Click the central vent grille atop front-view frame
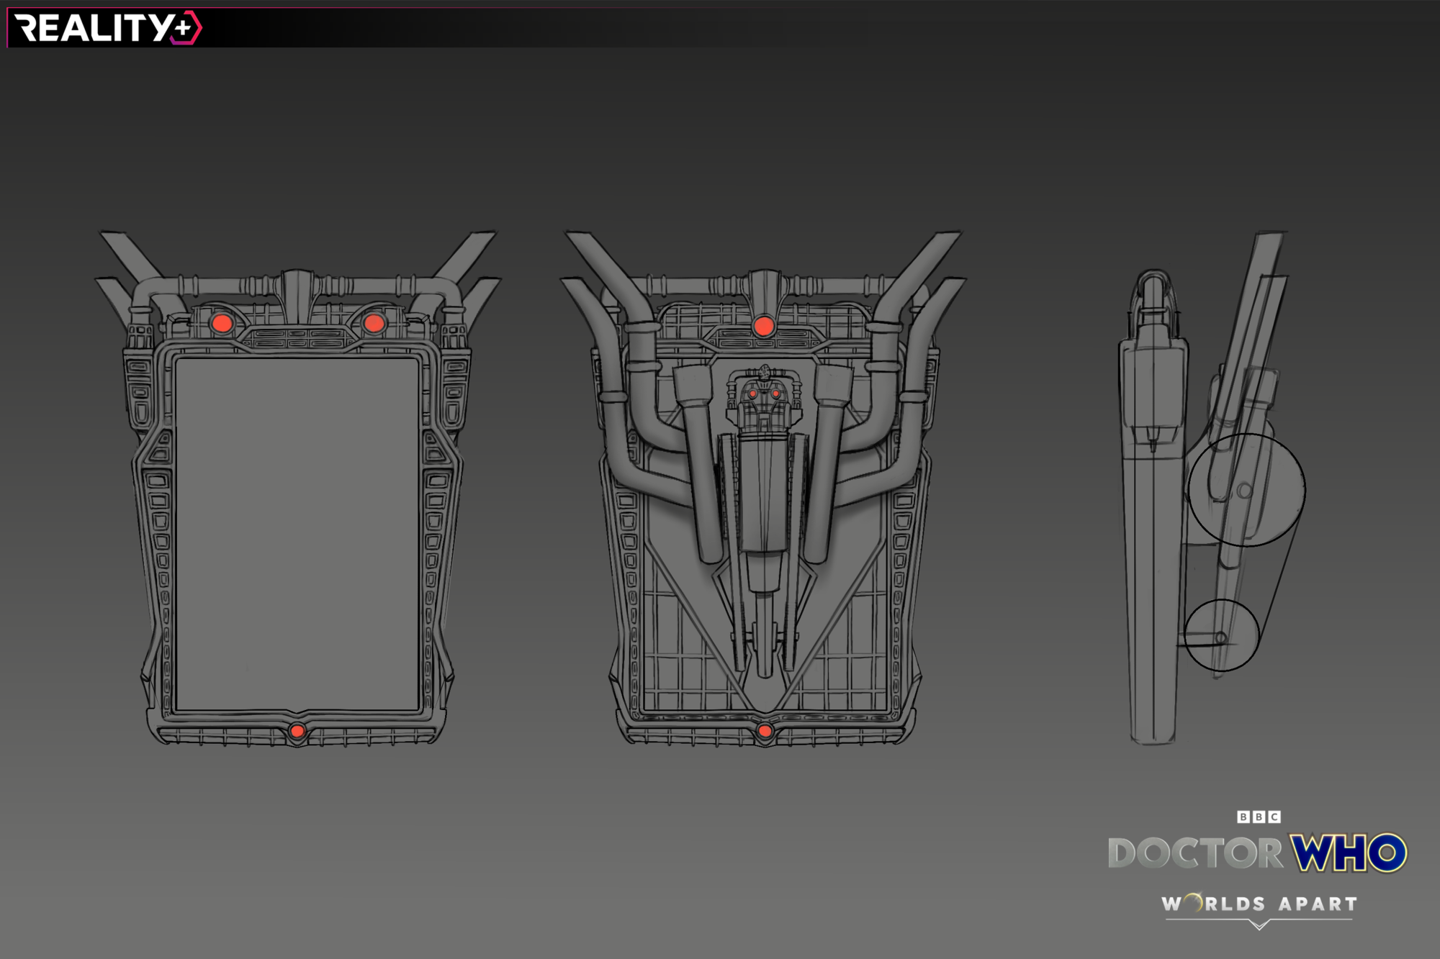The width and height of the screenshot is (1440, 959). [x=297, y=337]
